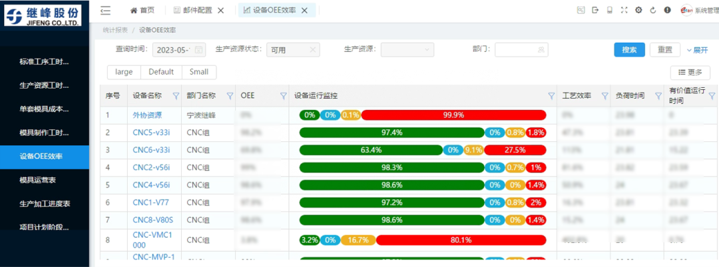Select the Default table size option
This screenshot has width=719, height=267.
(161, 72)
